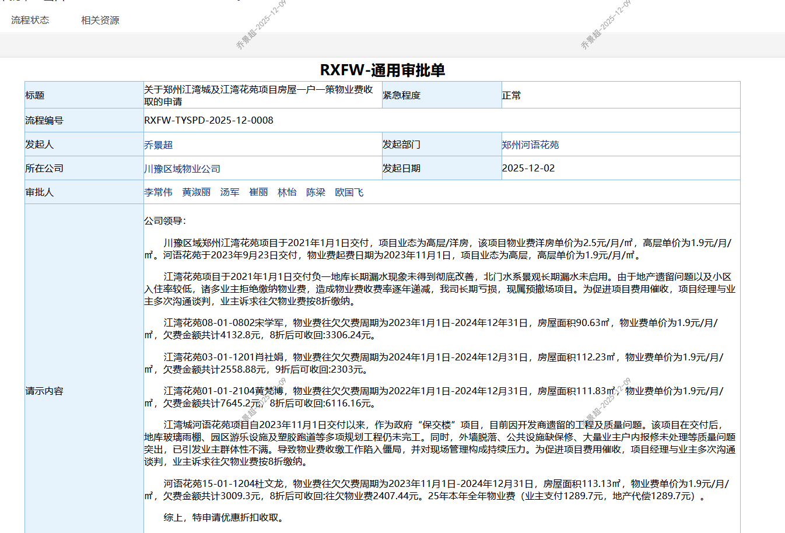Select approver 黄淑丽
The image size is (785, 533).
[196, 192]
